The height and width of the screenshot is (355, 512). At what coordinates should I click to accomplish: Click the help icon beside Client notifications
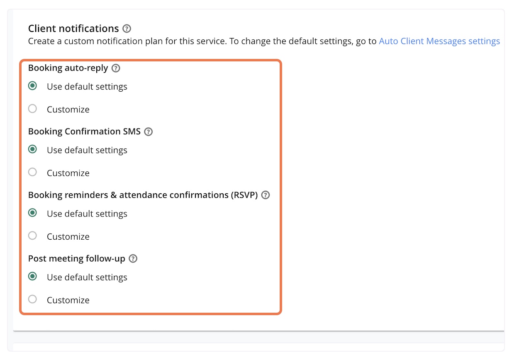coord(127,29)
